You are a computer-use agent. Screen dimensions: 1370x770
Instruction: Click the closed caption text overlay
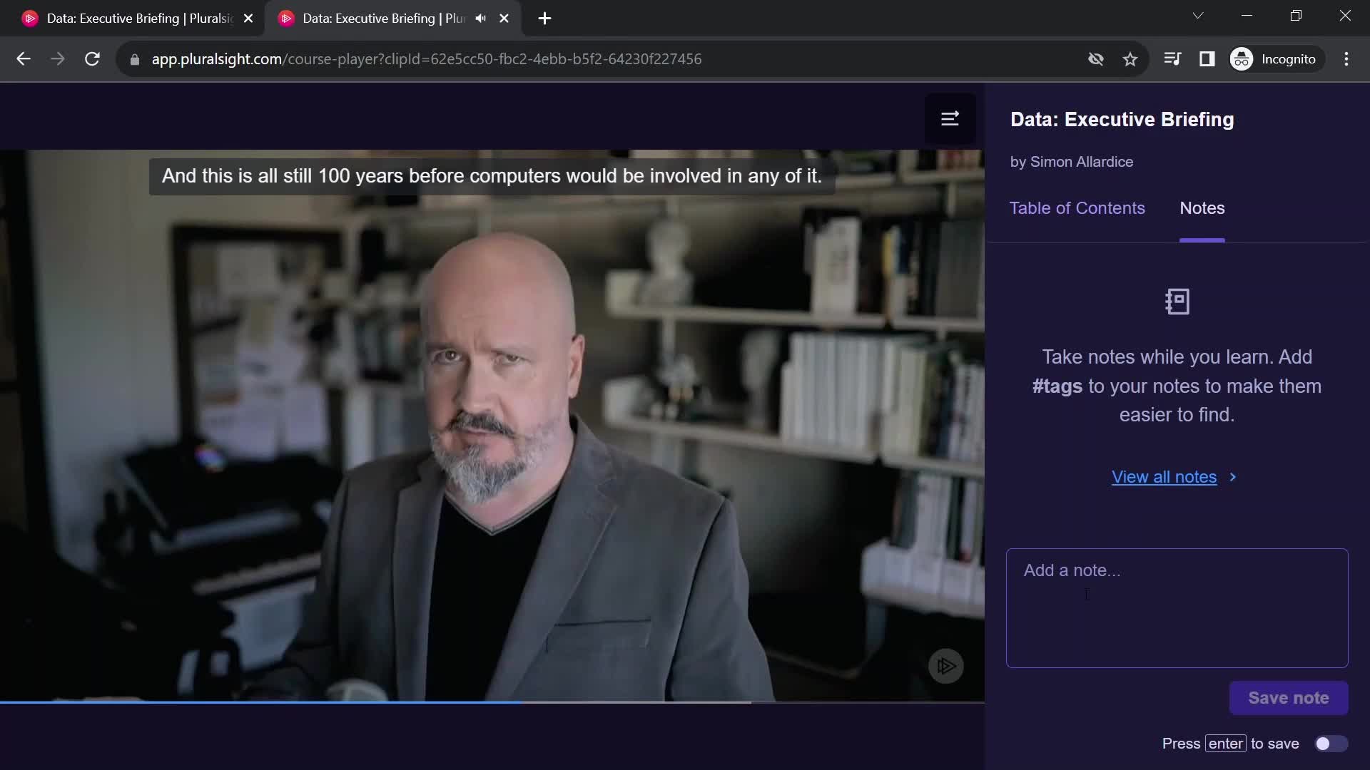click(x=492, y=176)
